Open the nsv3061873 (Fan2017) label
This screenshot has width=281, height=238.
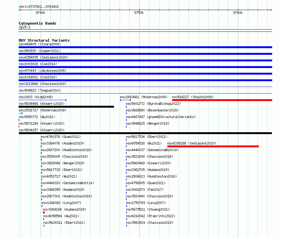coord(145,190)
